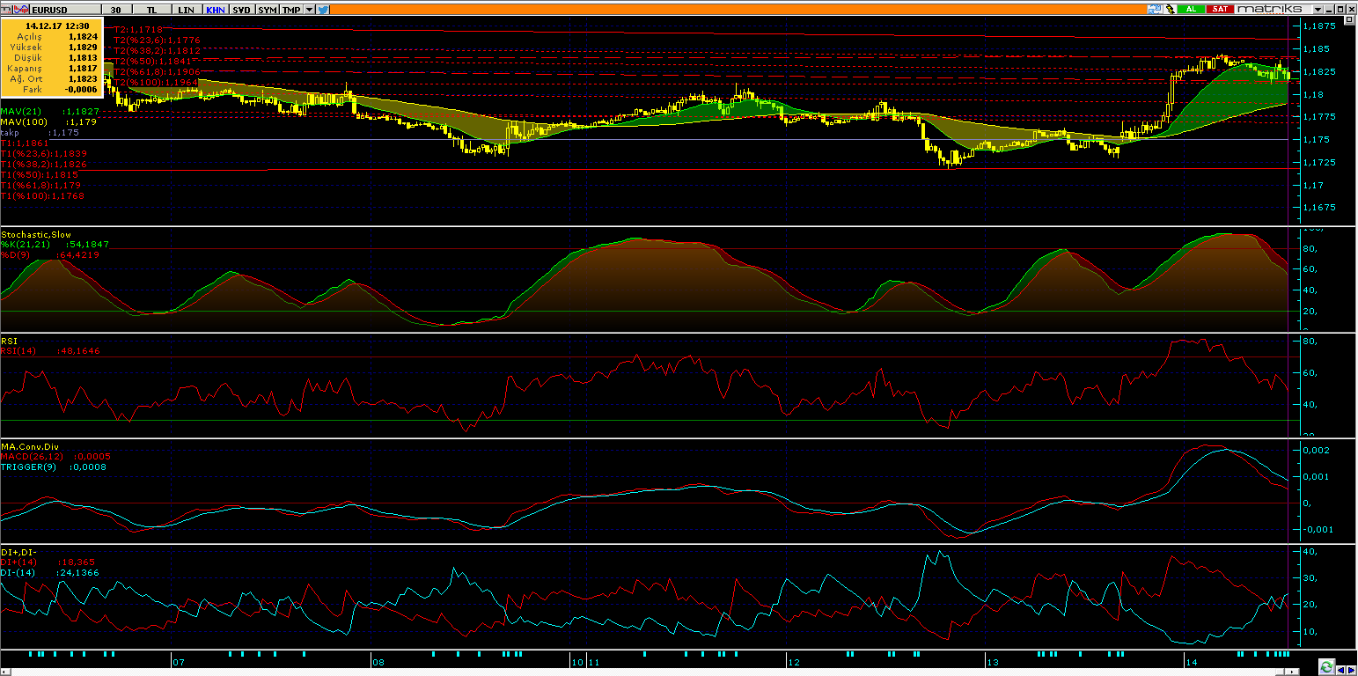Open the dropdown arrow next to matriks logo
Image resolution: width=1358 pixels, height=676 pixels.
coord(1318,9)
